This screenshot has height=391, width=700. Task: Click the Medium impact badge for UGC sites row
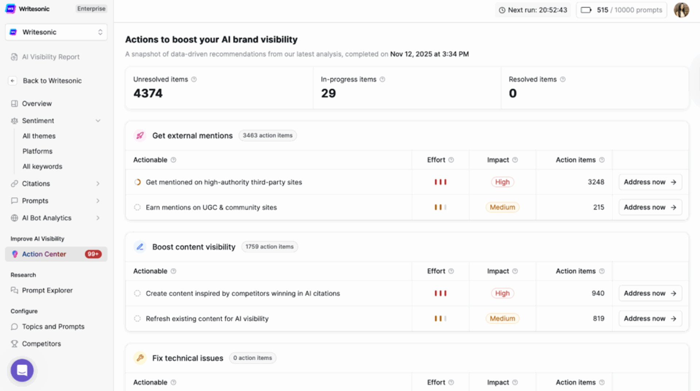click(502, 207)
